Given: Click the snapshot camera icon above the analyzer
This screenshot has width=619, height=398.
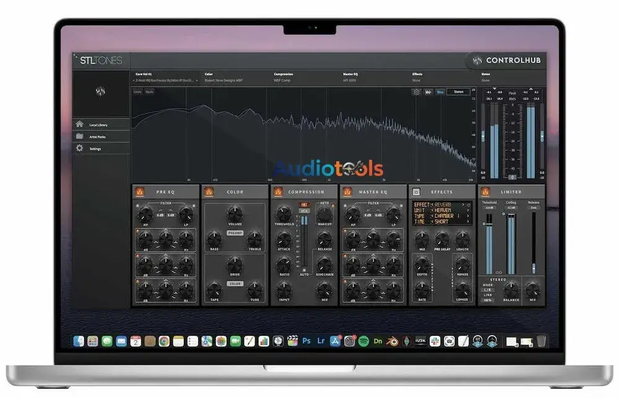Looking at the screenshot, I should pos(416,92).
